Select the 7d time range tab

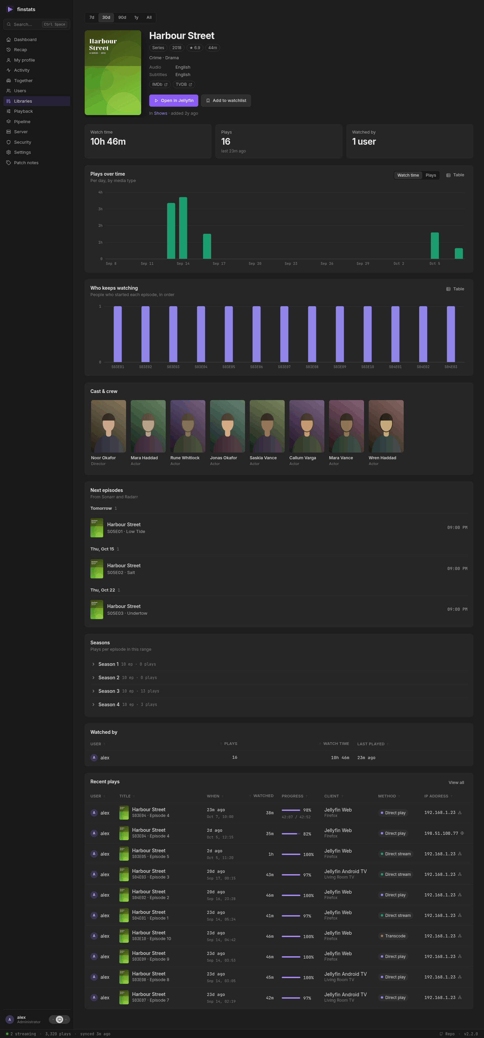[92, 18]
